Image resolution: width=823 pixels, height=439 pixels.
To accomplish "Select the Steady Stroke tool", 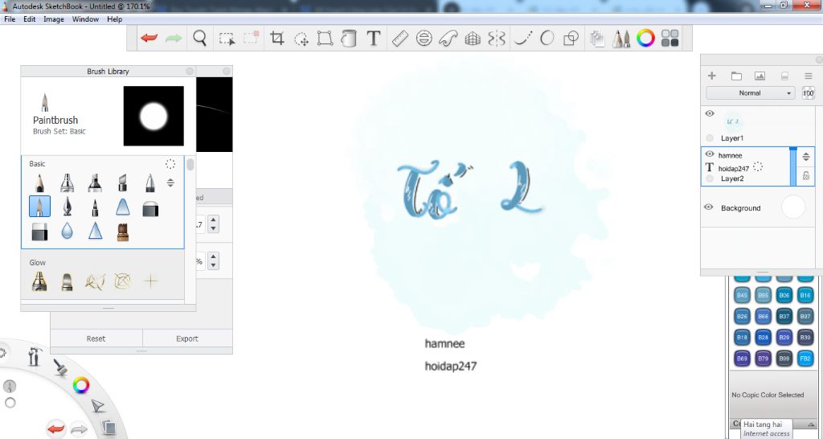I will (x=522, y=38).
